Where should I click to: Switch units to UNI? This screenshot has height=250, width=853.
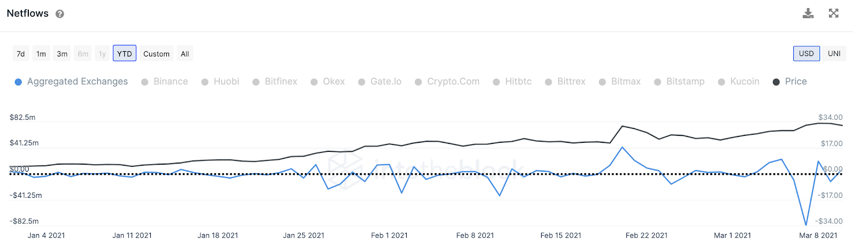[x=834, y=53]
